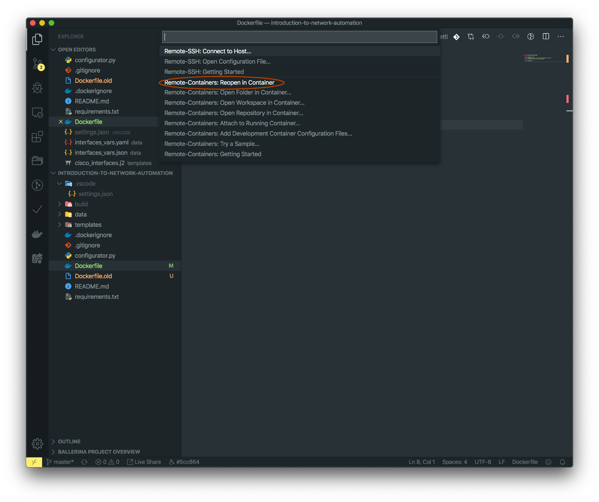Viewport: 599px width, 502px height.
Task: Click the compare changes icon in editor toolbar
Action: (471, 37)
